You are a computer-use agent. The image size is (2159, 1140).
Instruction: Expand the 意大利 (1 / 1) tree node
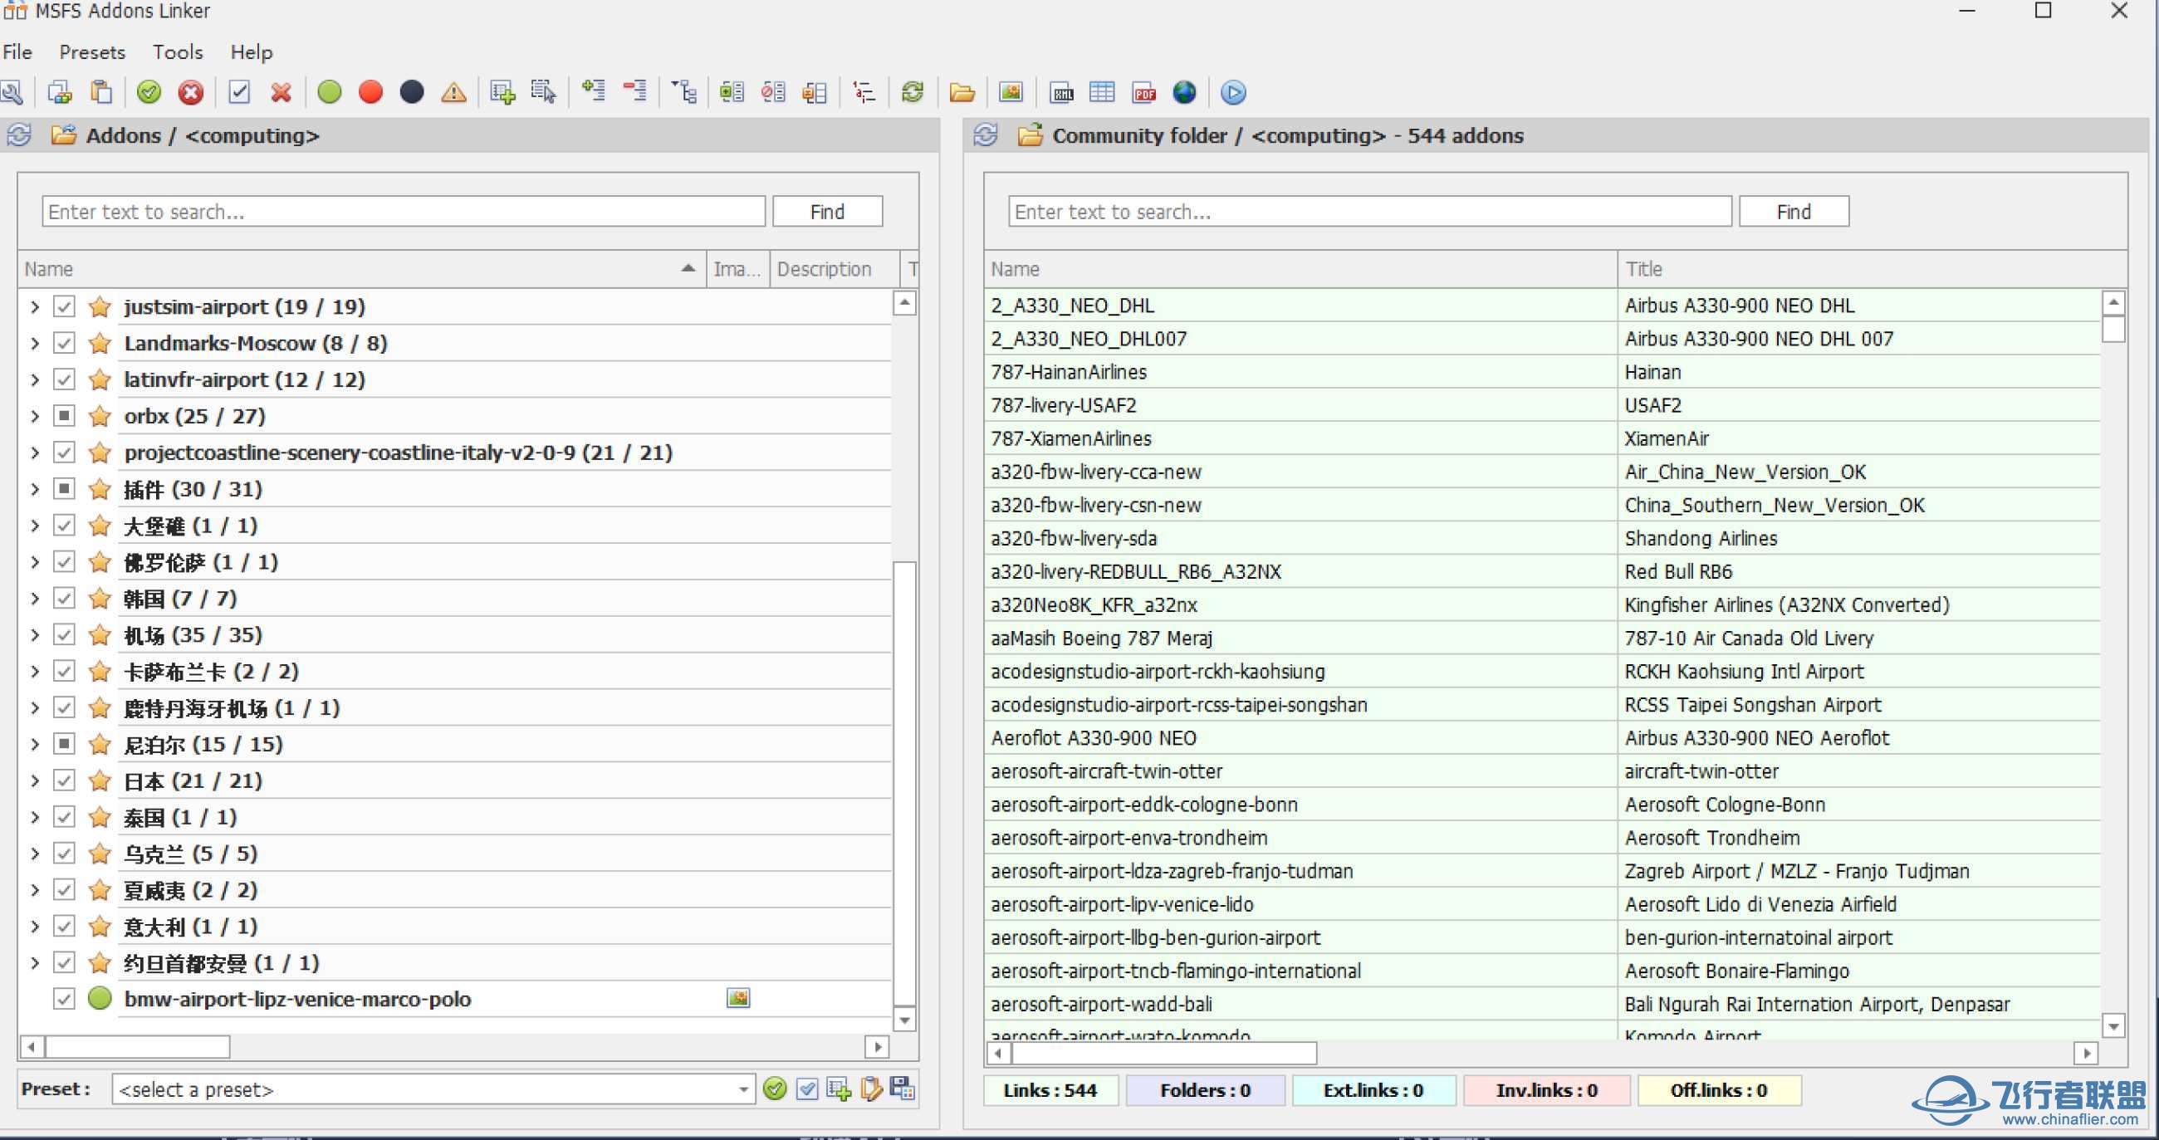pyautogui.click(x=34, y=927)
